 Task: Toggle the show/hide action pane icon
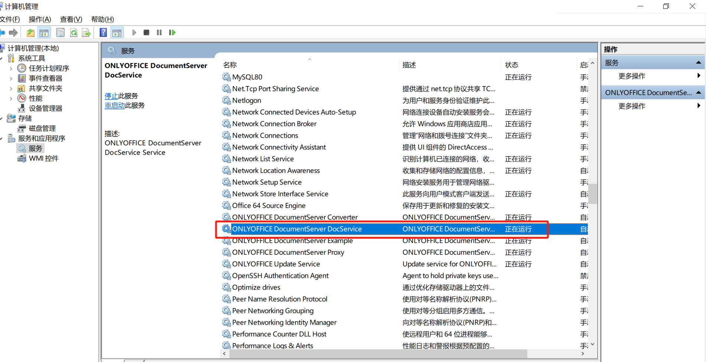pyautogui.click(x=117, y=33)
